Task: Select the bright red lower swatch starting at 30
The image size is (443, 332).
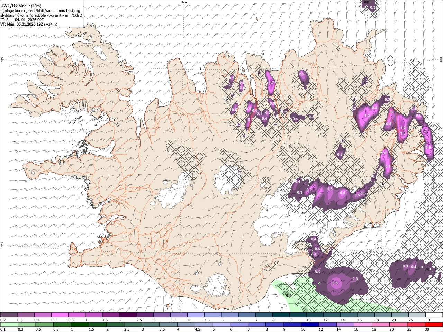Action: point(434,324)
